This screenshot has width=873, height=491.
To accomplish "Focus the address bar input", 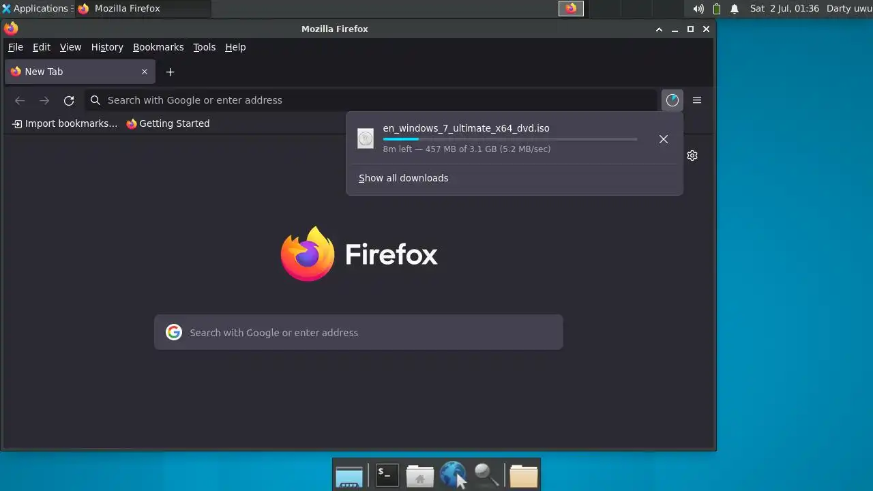I will coord(372,100).
